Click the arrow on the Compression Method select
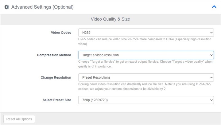Image resolution: width=221 pixels, height=125 pixels. 211,55
